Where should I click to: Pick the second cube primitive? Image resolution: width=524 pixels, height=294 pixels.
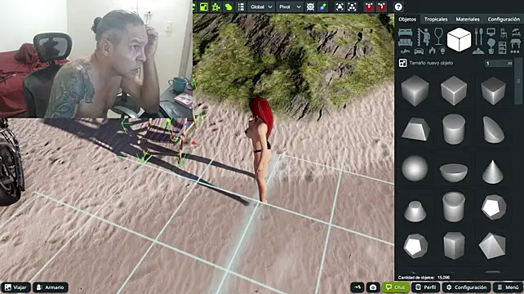click(x=454, y=91)
